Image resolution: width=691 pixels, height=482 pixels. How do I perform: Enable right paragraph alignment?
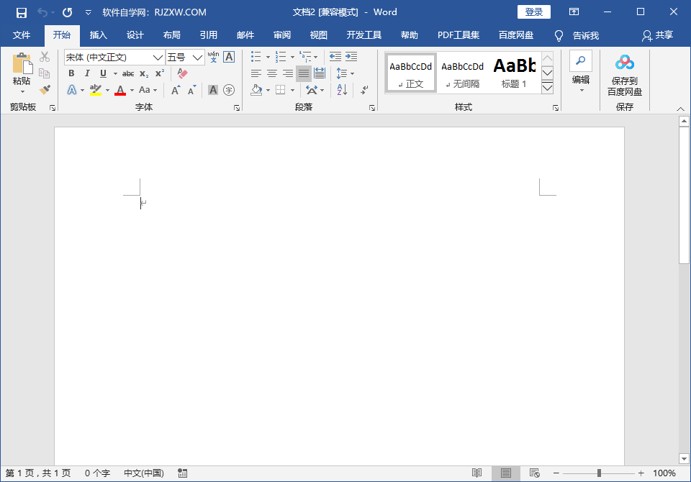[x=287, y=73]
